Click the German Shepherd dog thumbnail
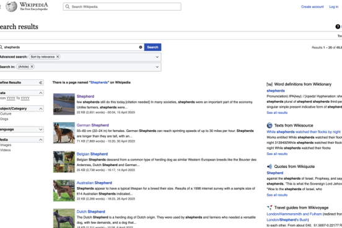 64,133
